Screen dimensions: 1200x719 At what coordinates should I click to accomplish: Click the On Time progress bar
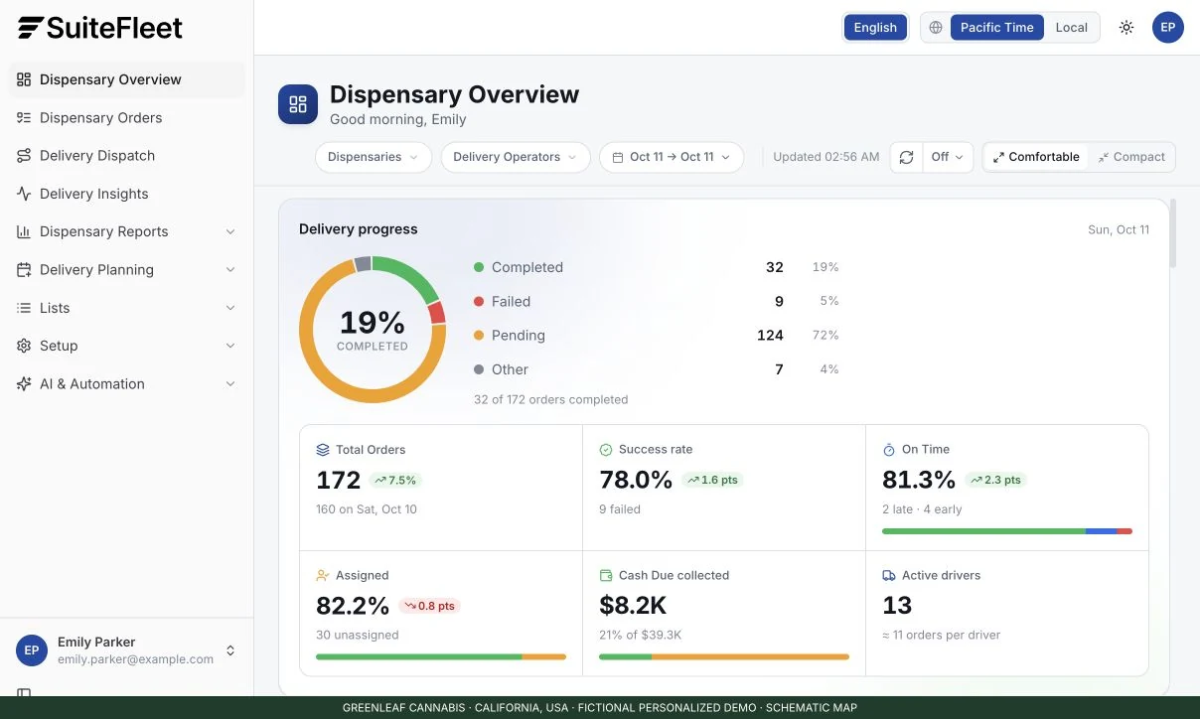tap(1007, 531)
